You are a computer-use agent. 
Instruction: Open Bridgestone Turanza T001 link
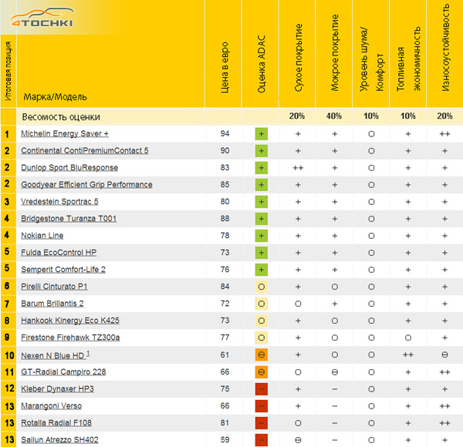(x=69, y=218)
